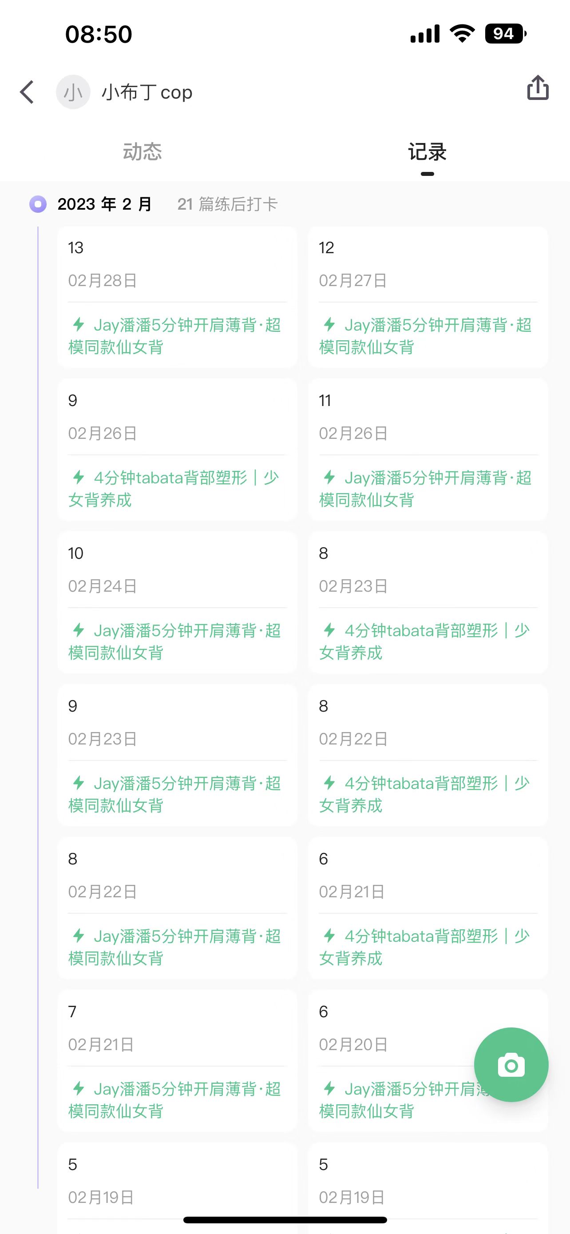Switch to the 动态 tab
The image size is (570, 1234).
click(142, 151)
